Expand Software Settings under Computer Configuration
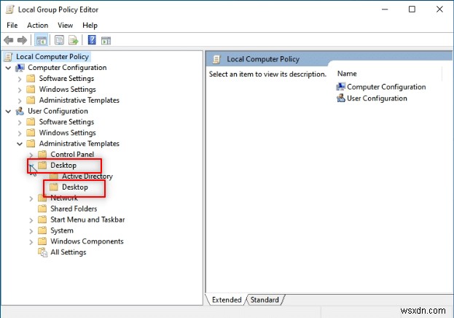 click(20, 79)
